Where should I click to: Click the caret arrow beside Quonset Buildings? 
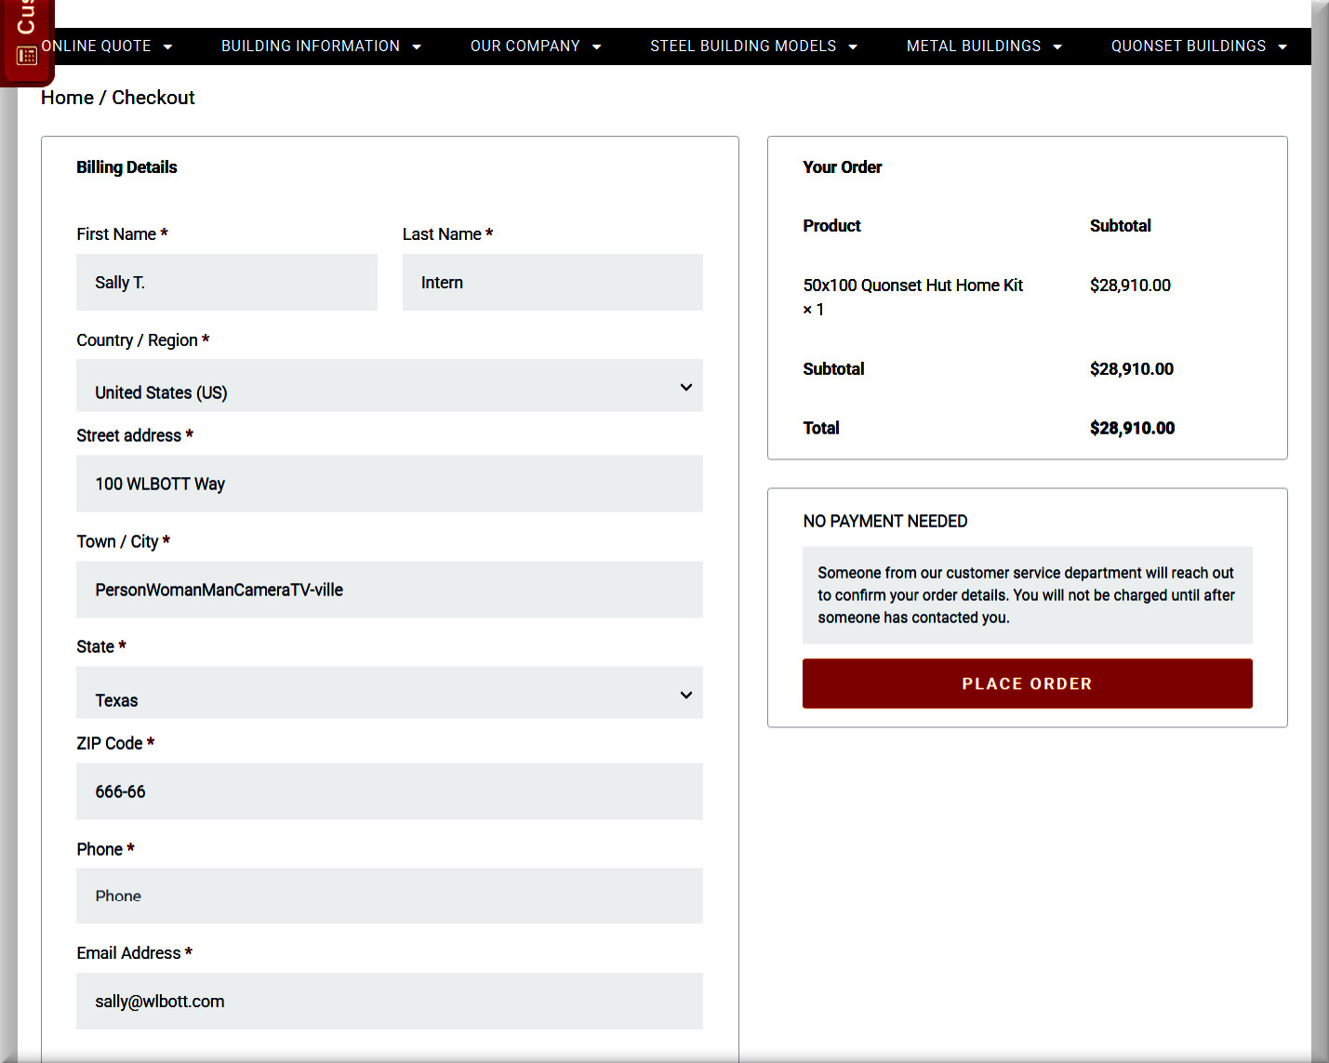point(1282,47)
